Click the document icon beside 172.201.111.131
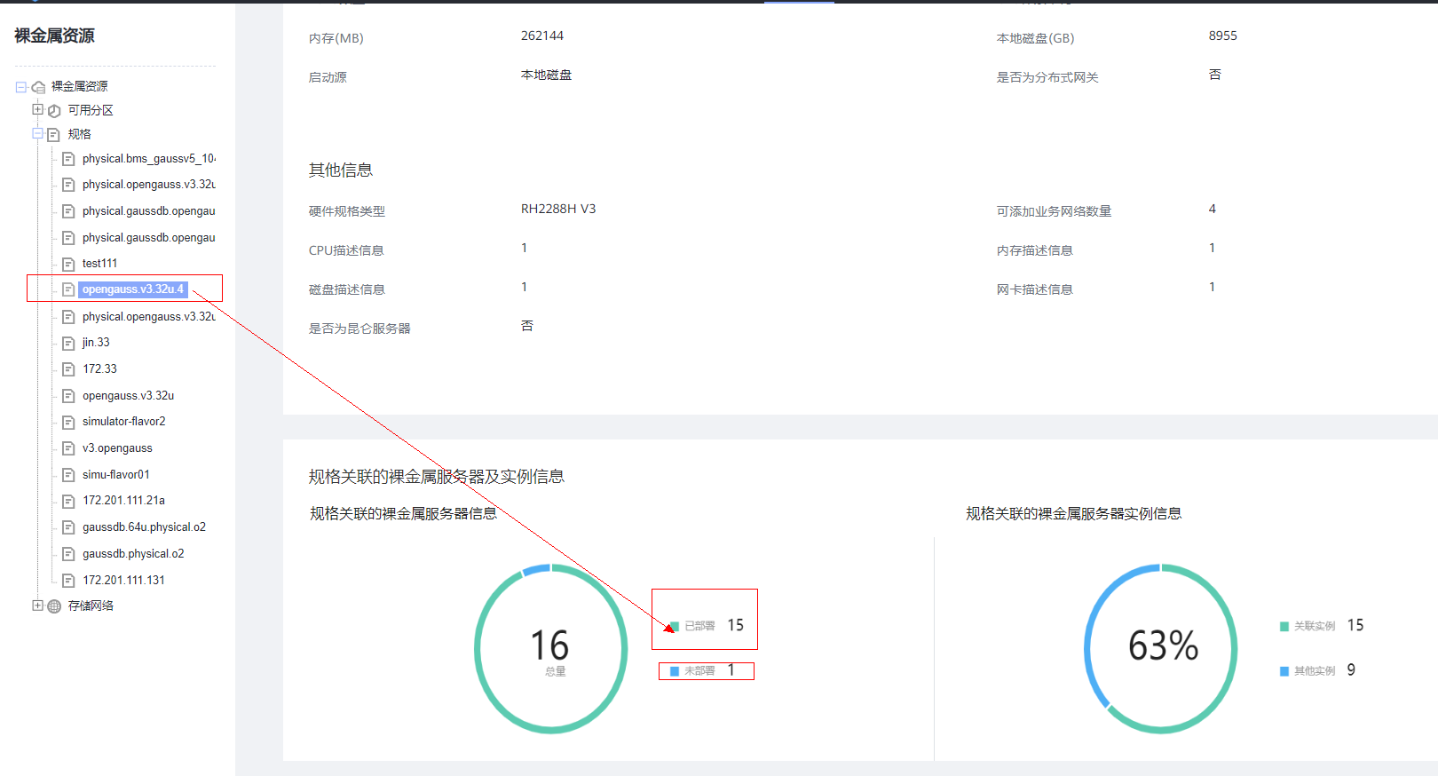Image resolution: width=1438 pixels, height=776 pixels. point(68,581)
